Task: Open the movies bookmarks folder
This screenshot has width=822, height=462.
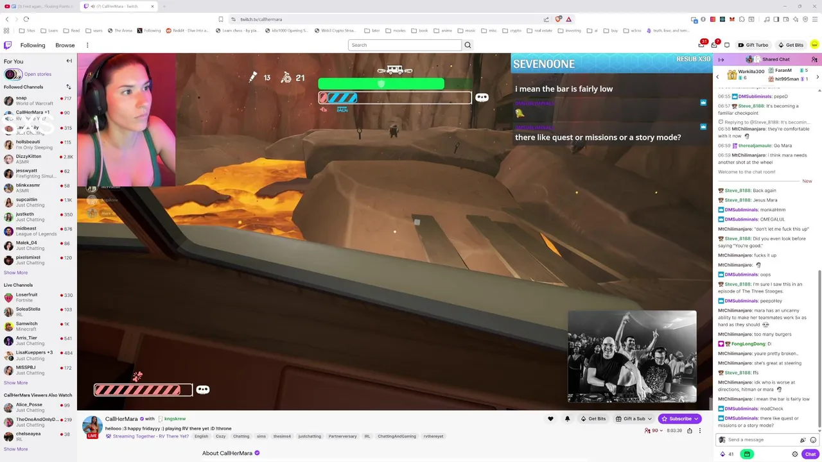Action: tap(398, 30)
